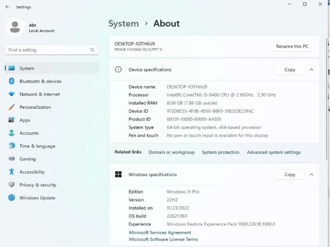330x247 pixels.
Task: Click the System type value 64-bit operating system
Action: [x=214, y=127]
